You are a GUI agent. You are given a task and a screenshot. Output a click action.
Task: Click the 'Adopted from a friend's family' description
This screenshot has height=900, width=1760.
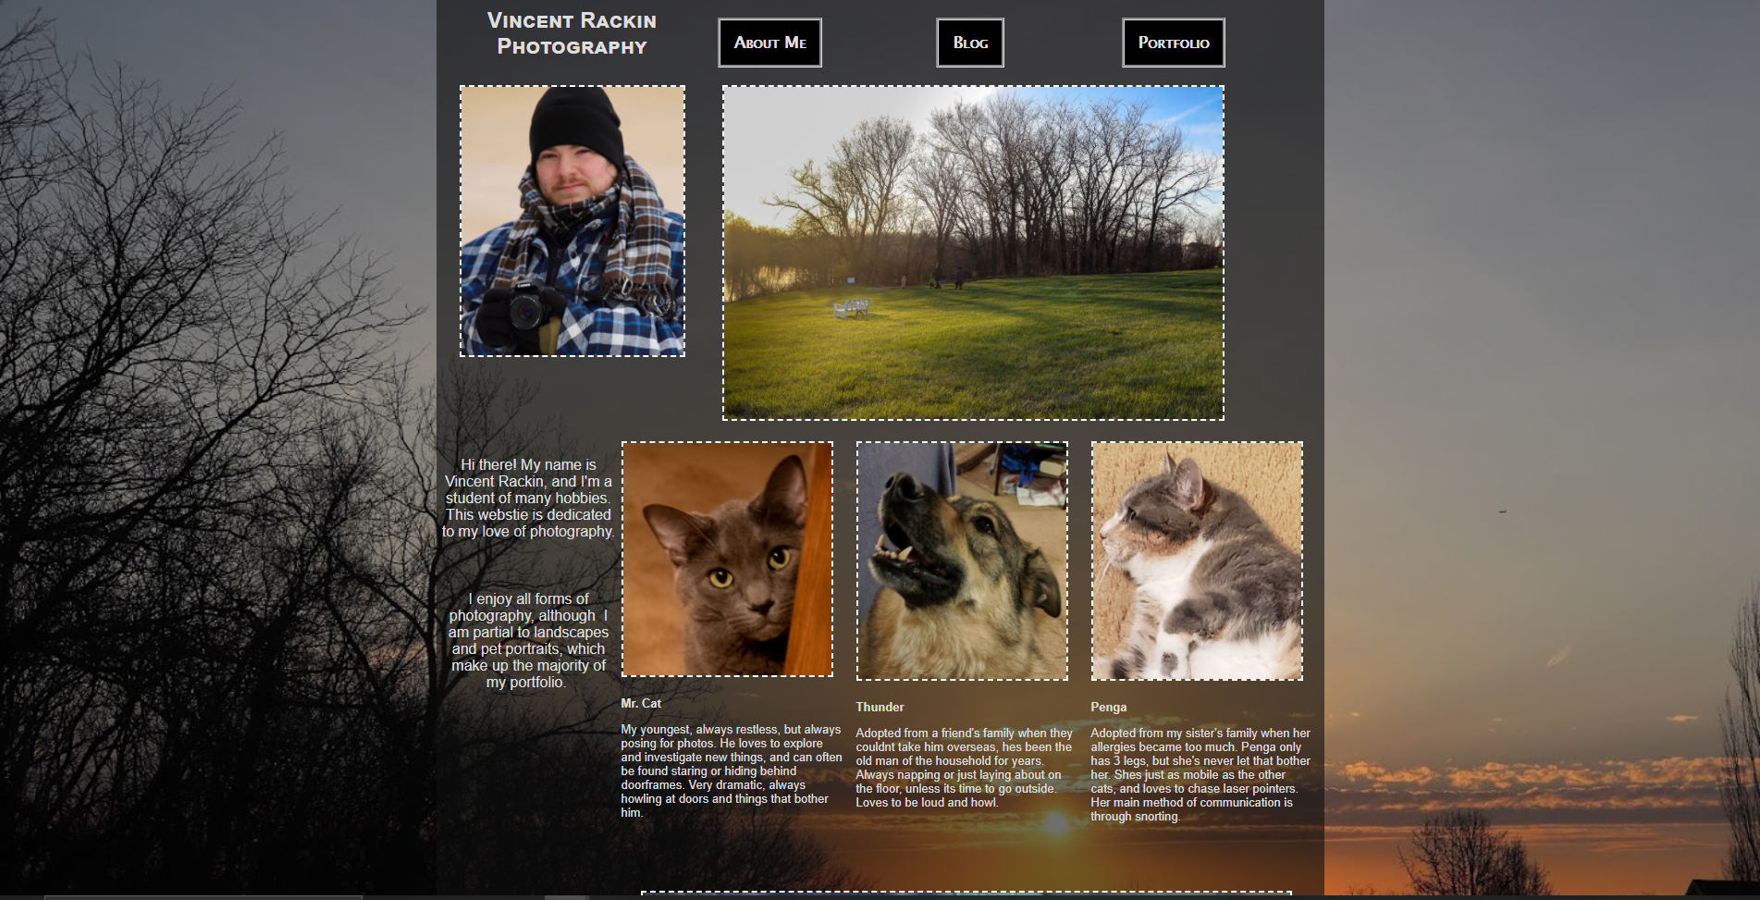click(x=964, y=767)
